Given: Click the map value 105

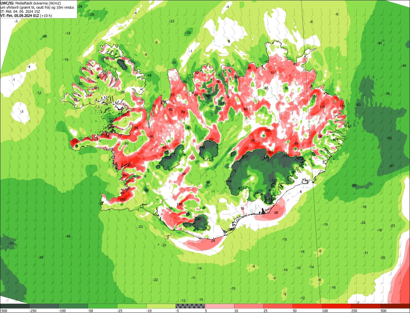Looking at the screenshot, I should tap(96, 88).
